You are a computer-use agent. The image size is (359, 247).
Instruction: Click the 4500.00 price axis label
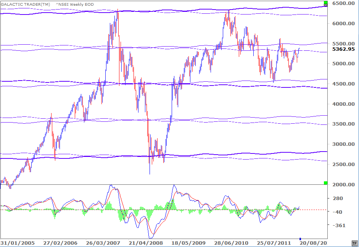point(343,84)
